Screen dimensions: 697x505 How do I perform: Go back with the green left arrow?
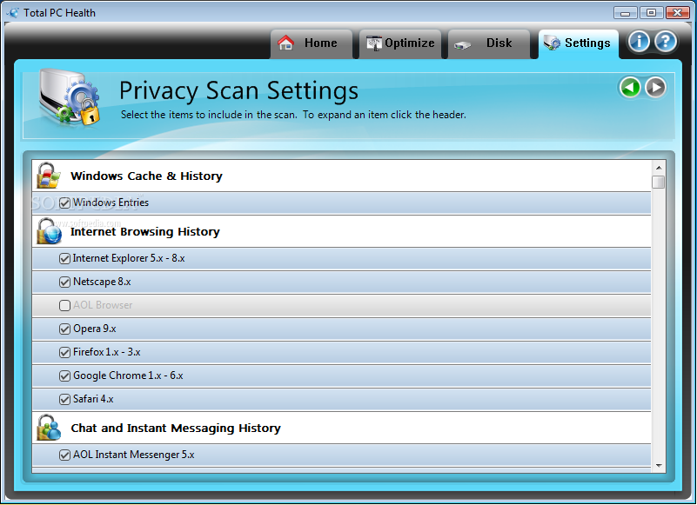(x=630, y=87)
